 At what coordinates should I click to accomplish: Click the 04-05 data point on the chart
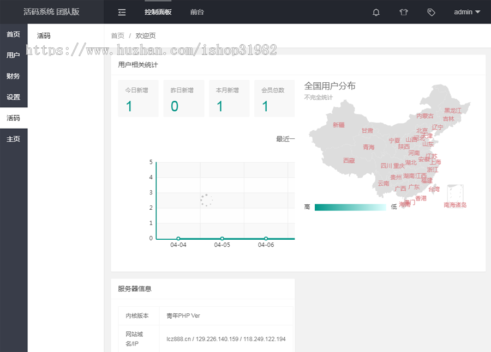point(222,238)
